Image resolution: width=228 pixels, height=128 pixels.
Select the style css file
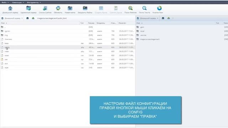68,68
